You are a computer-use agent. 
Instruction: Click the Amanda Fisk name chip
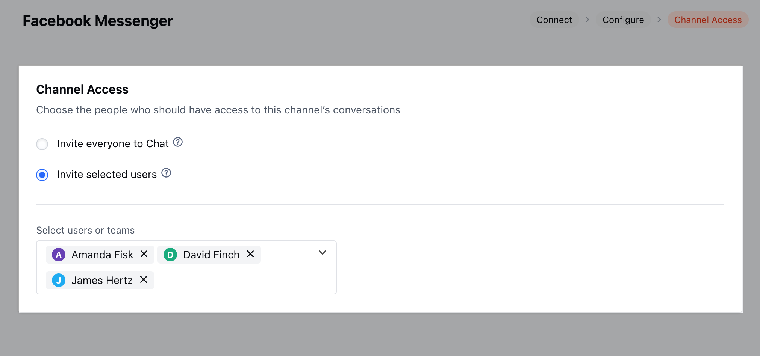coord(100,255)
